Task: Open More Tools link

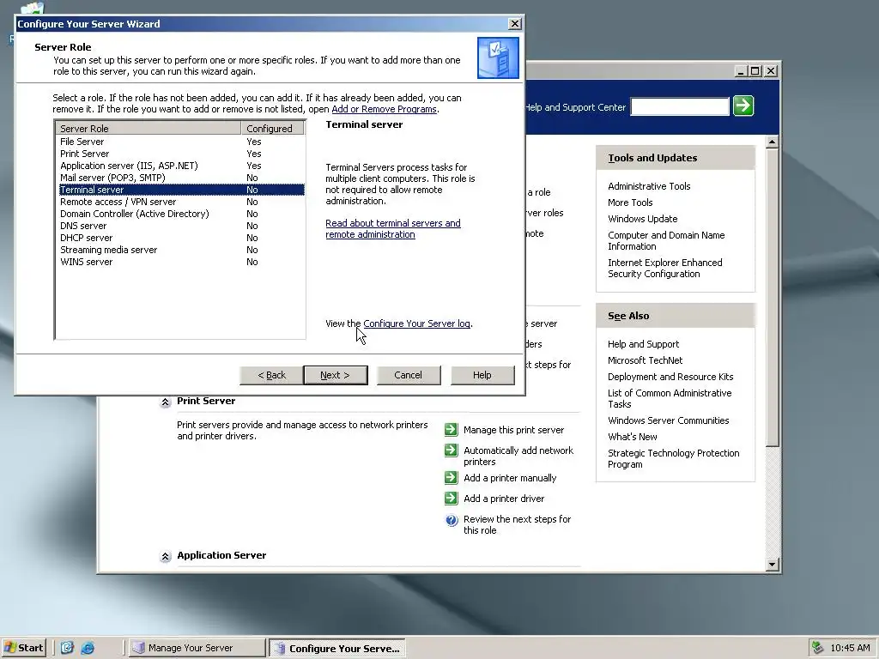Action: pos(630,203)
